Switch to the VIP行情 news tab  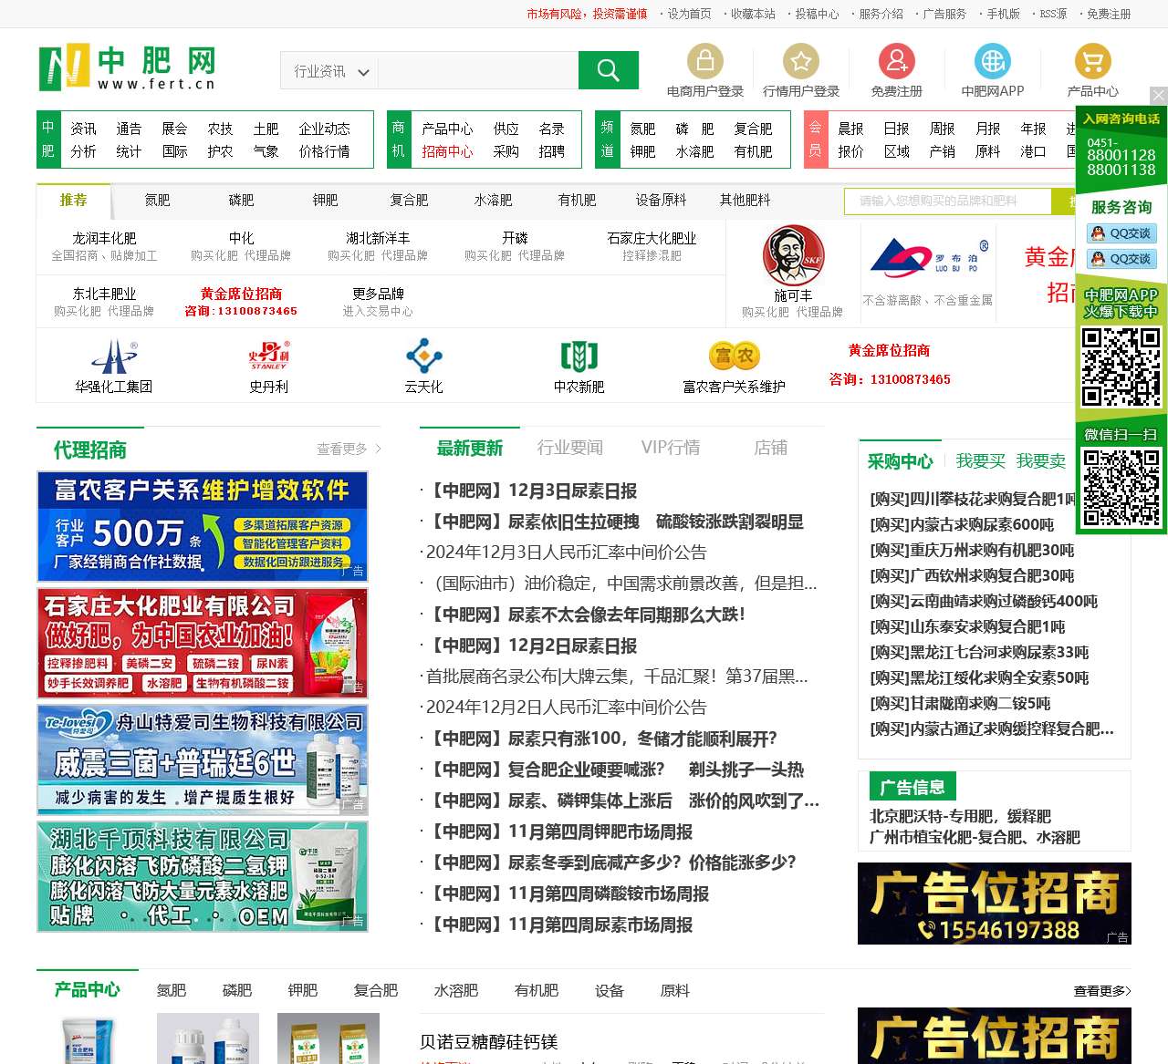pyautogui.click(x=671, y=448)
